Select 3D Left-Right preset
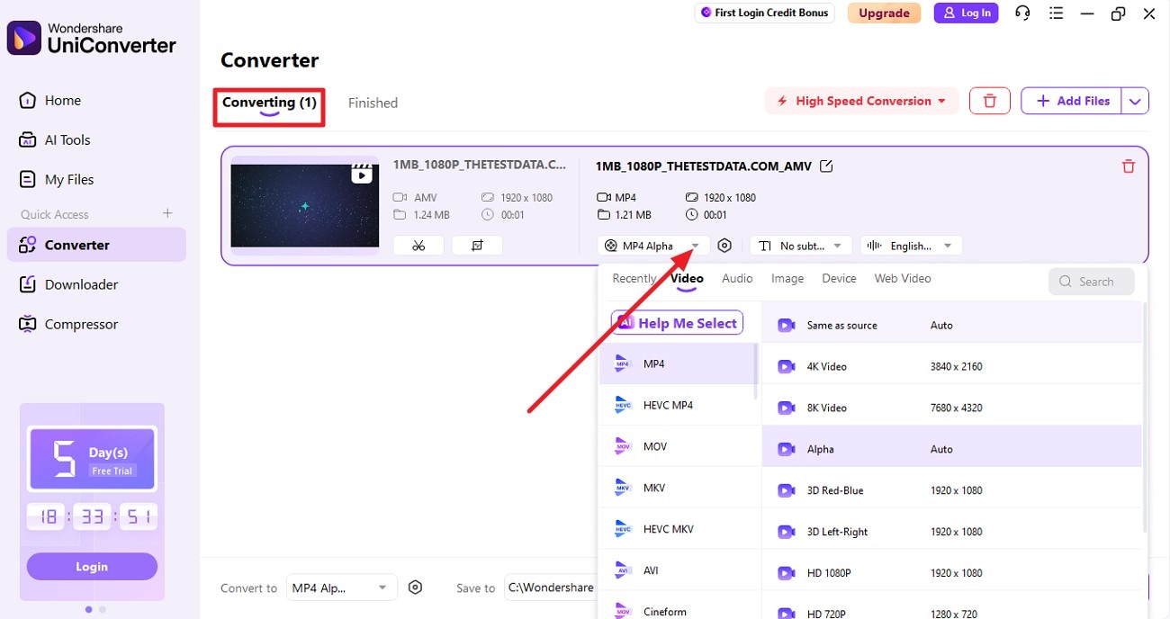1170x619 pixels. (952, 532)
